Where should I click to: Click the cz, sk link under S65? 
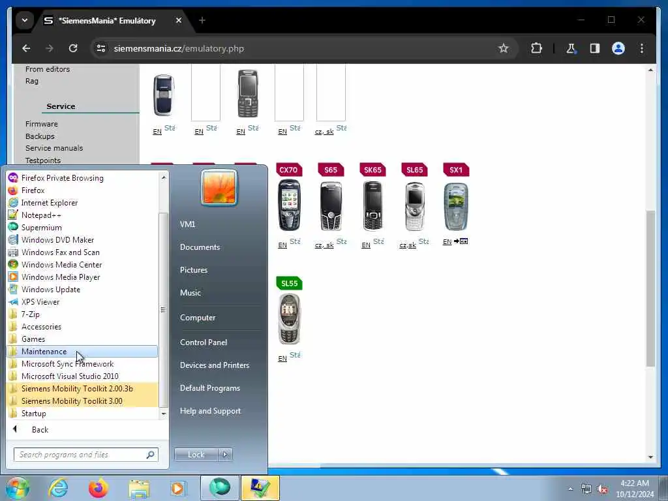click(x=324, y=245)
